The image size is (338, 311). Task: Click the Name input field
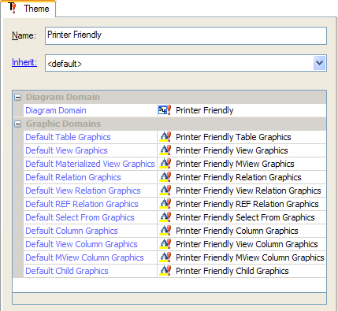[186, 35]
